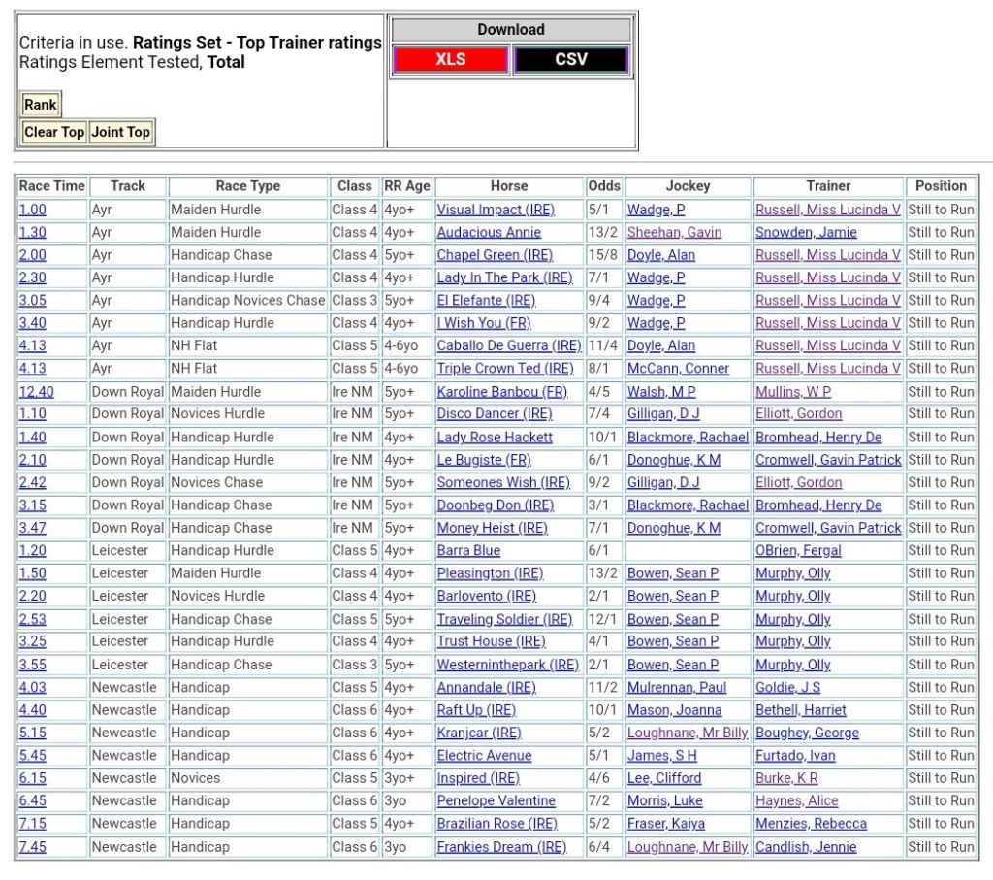View trainer OBrien, Fergal details
Image resolution: width=993 pixels, height=880 pixels.
[x=798, y=551]
